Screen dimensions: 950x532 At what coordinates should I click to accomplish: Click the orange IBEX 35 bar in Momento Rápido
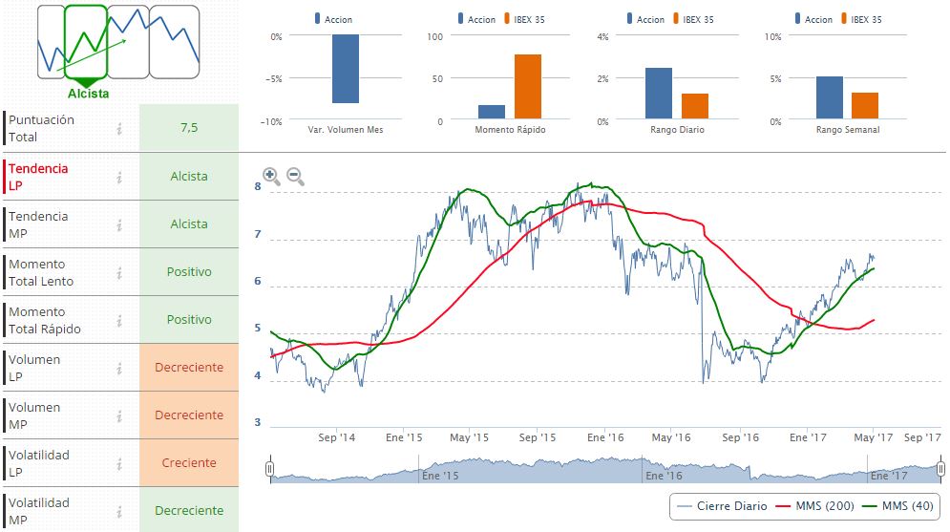click(x=528, y=87)
